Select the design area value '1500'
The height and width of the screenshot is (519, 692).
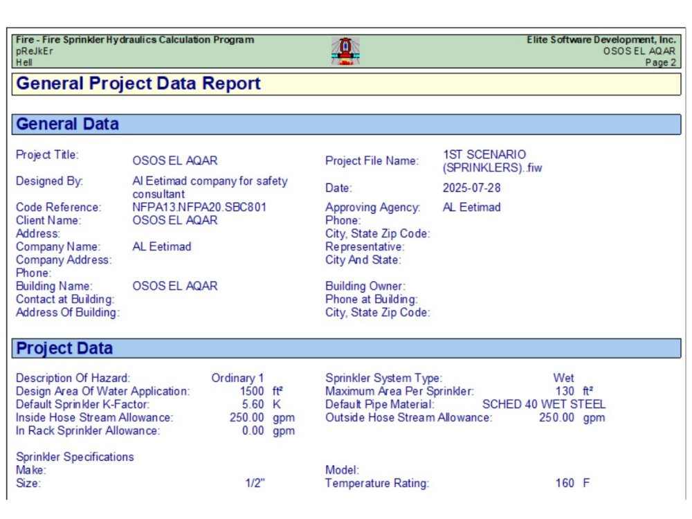click(x=252, y=392)
